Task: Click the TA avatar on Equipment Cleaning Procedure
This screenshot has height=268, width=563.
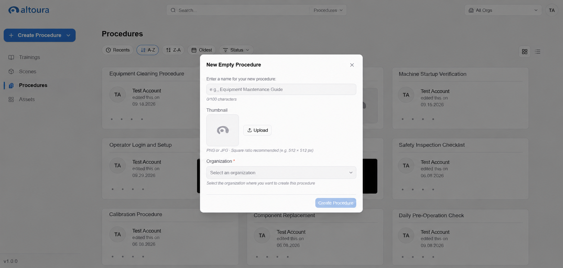Action: 117,95
